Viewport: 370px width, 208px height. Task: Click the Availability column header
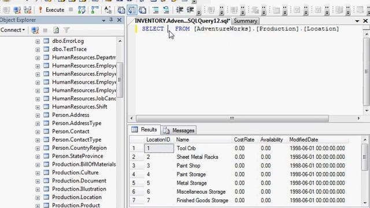coord(272,140)
